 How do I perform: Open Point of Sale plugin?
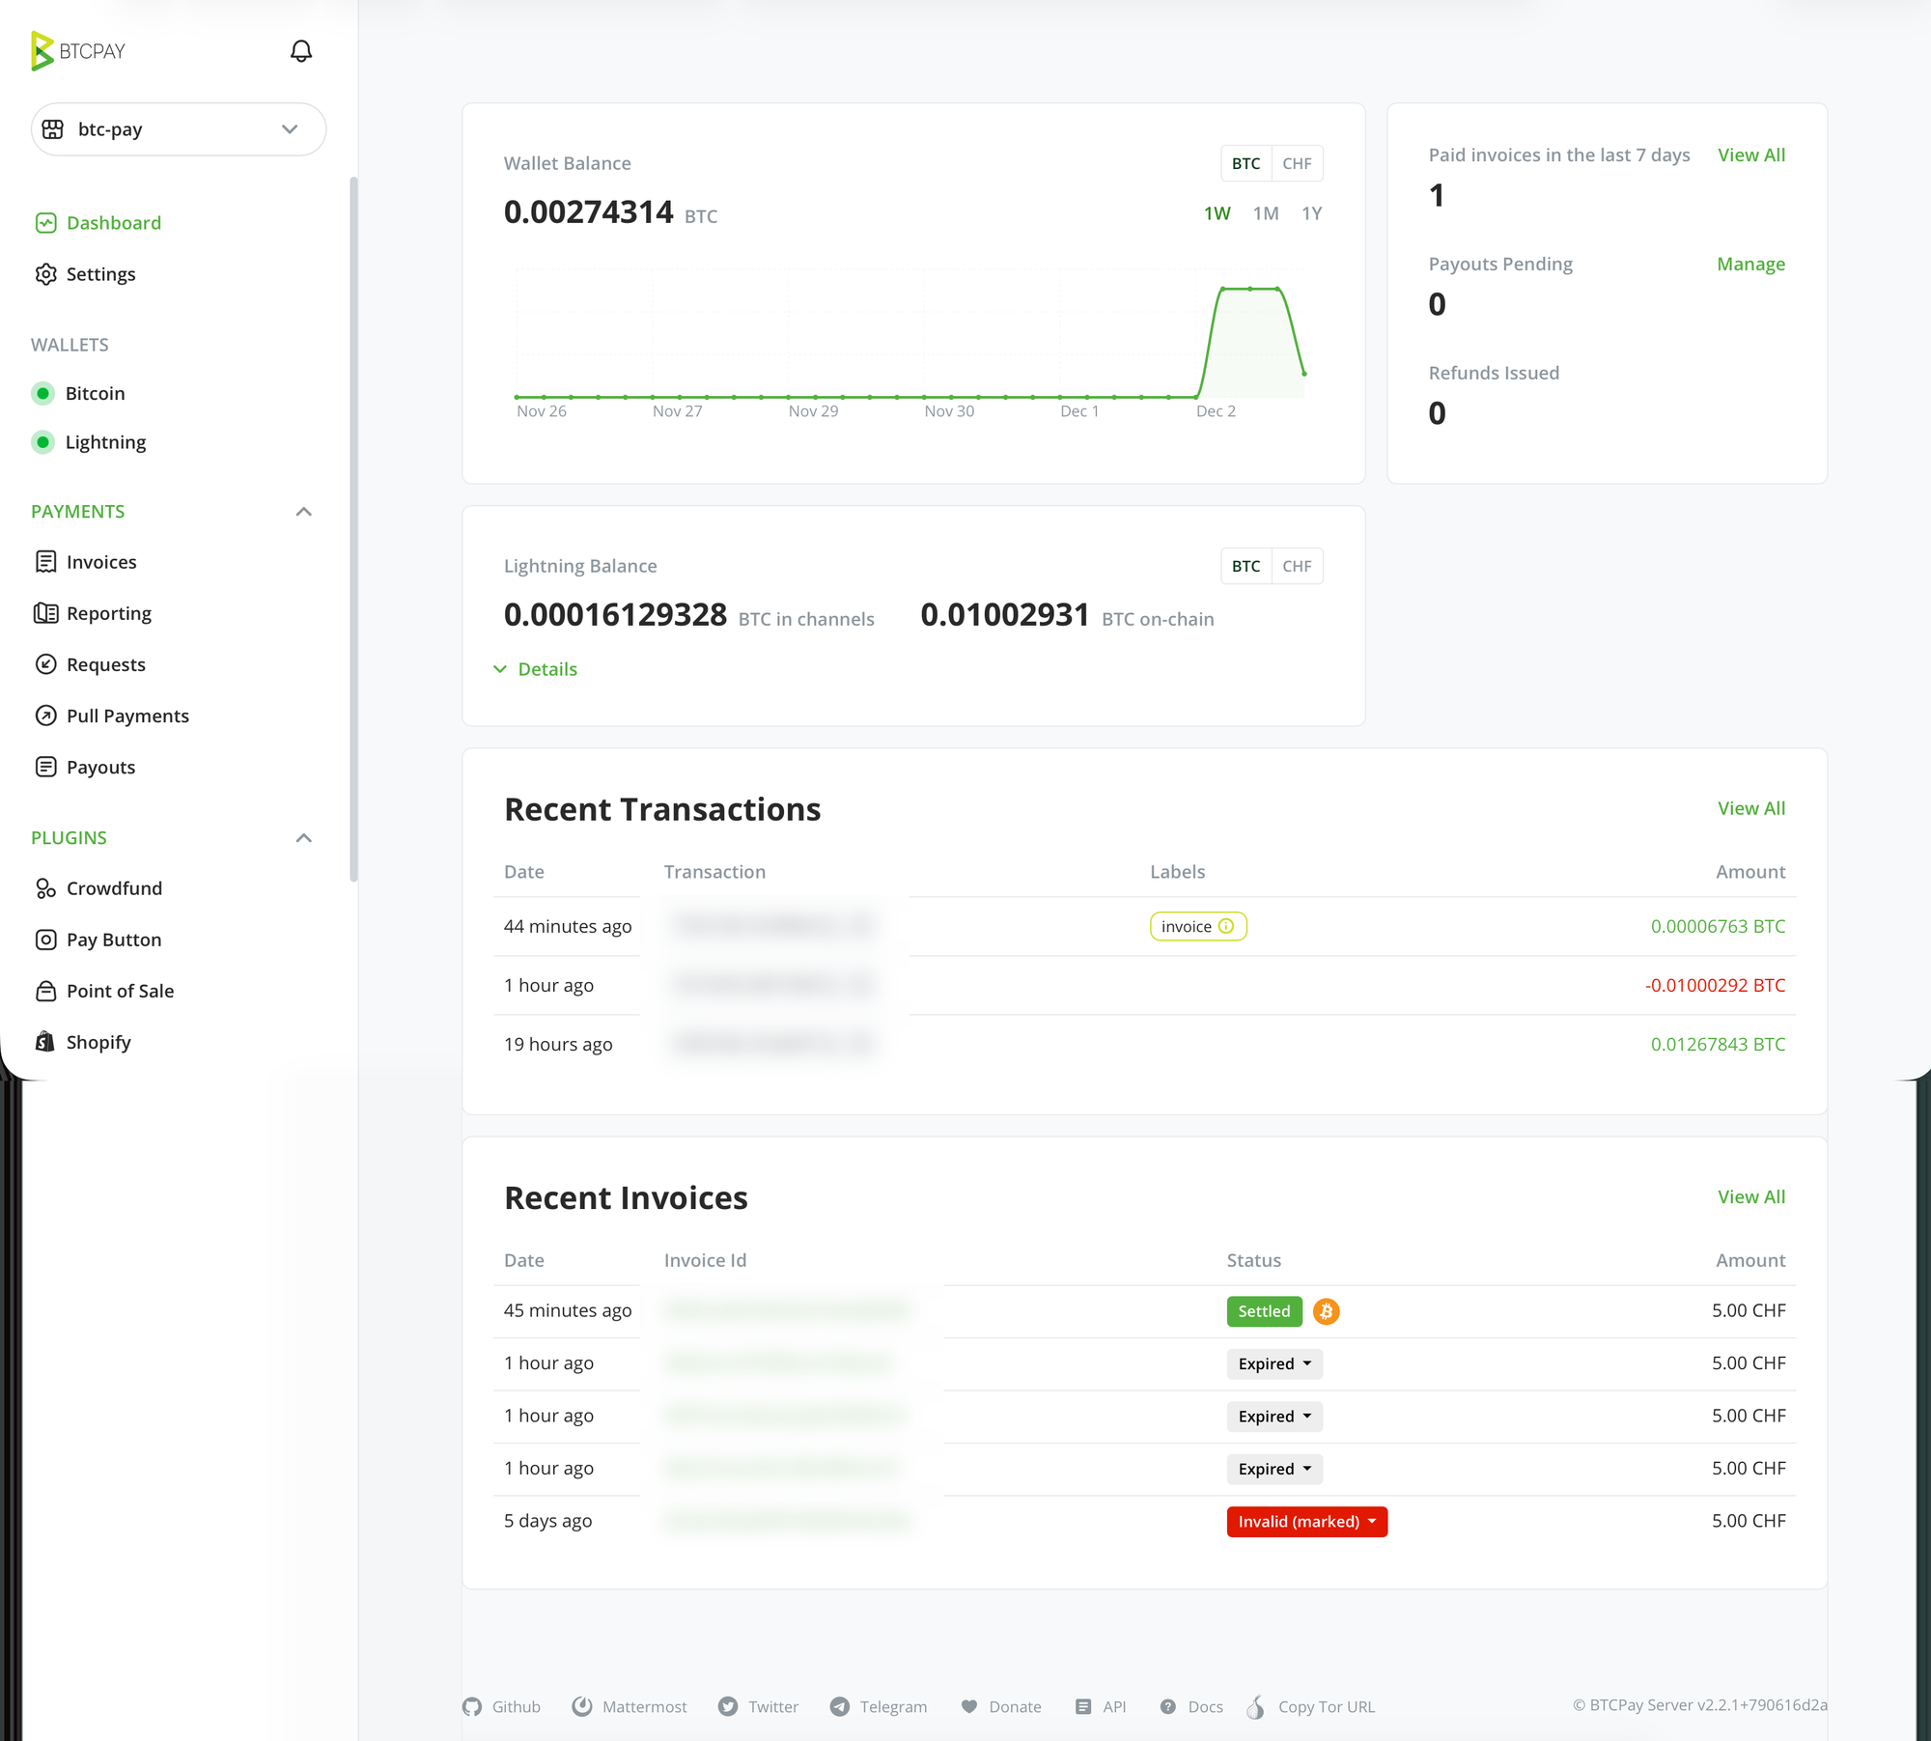(x=120, y=991)
